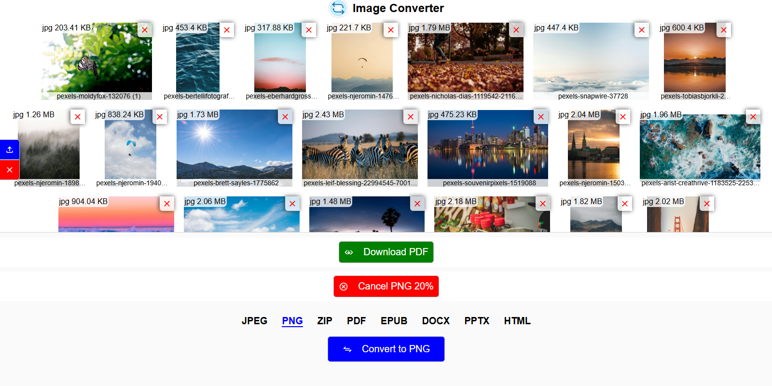The image size is (772, 386).
Task: Click the red clear-all X icon on left edge
Action: tap(10, 170)
